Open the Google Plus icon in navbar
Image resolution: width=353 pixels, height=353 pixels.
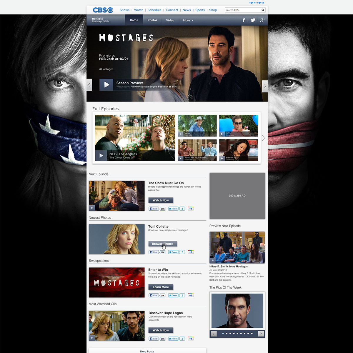(262, 20)
